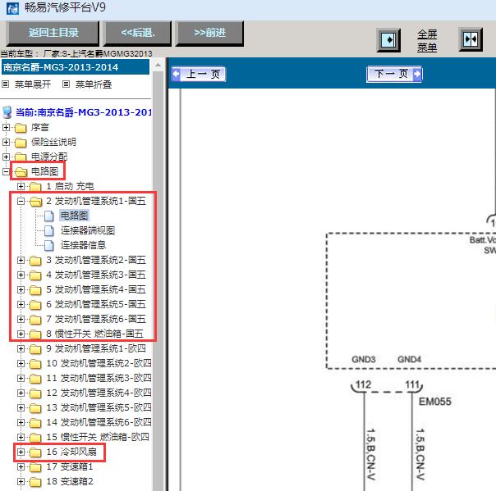Viewport: 496px width, 491px height.
Task: Click the 17 变速箱1 folder icon
Action: [x=35, y=467]
